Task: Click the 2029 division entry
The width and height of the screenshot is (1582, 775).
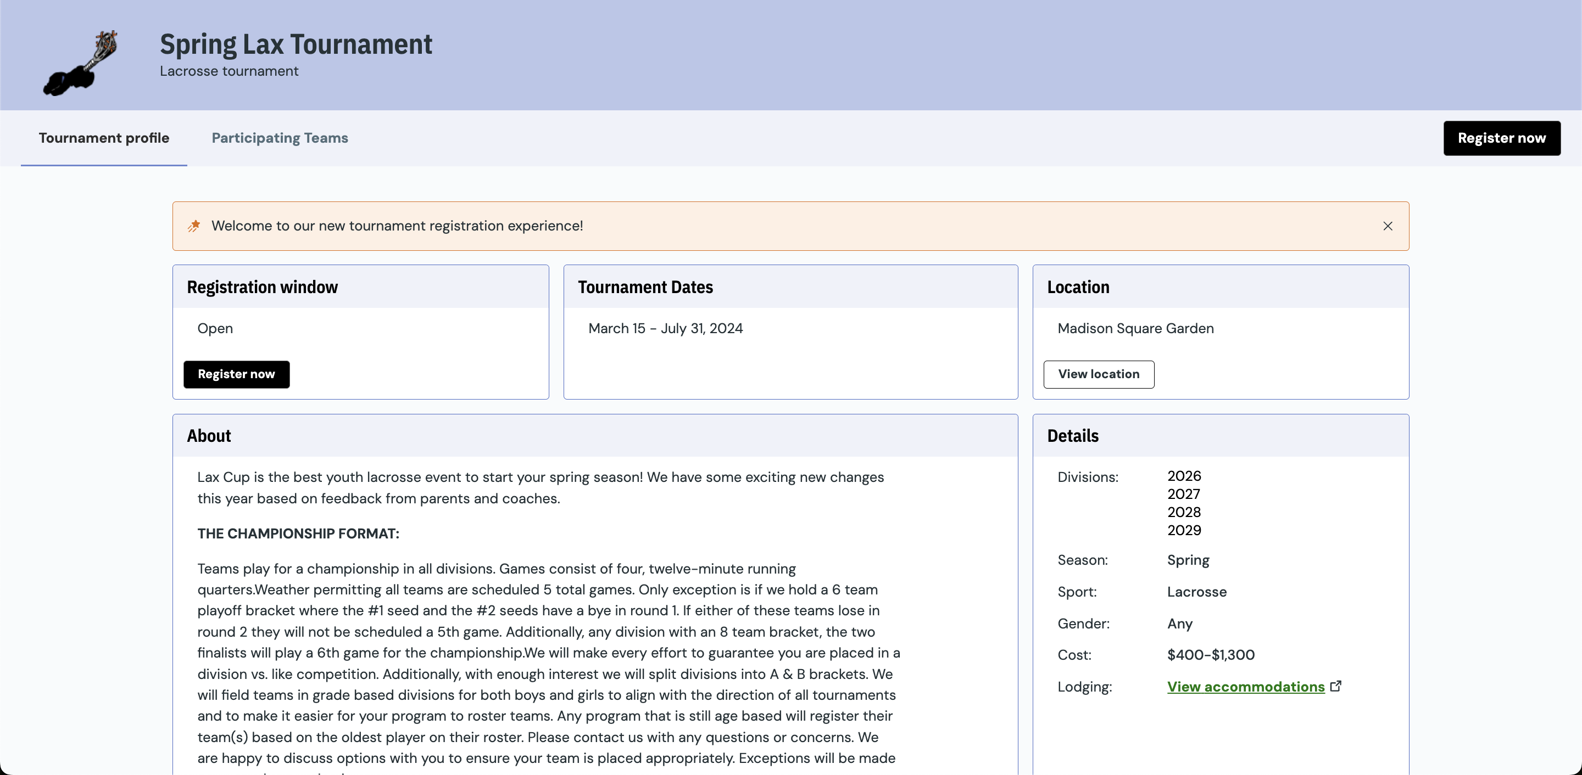Action: tap(1183, 530)
